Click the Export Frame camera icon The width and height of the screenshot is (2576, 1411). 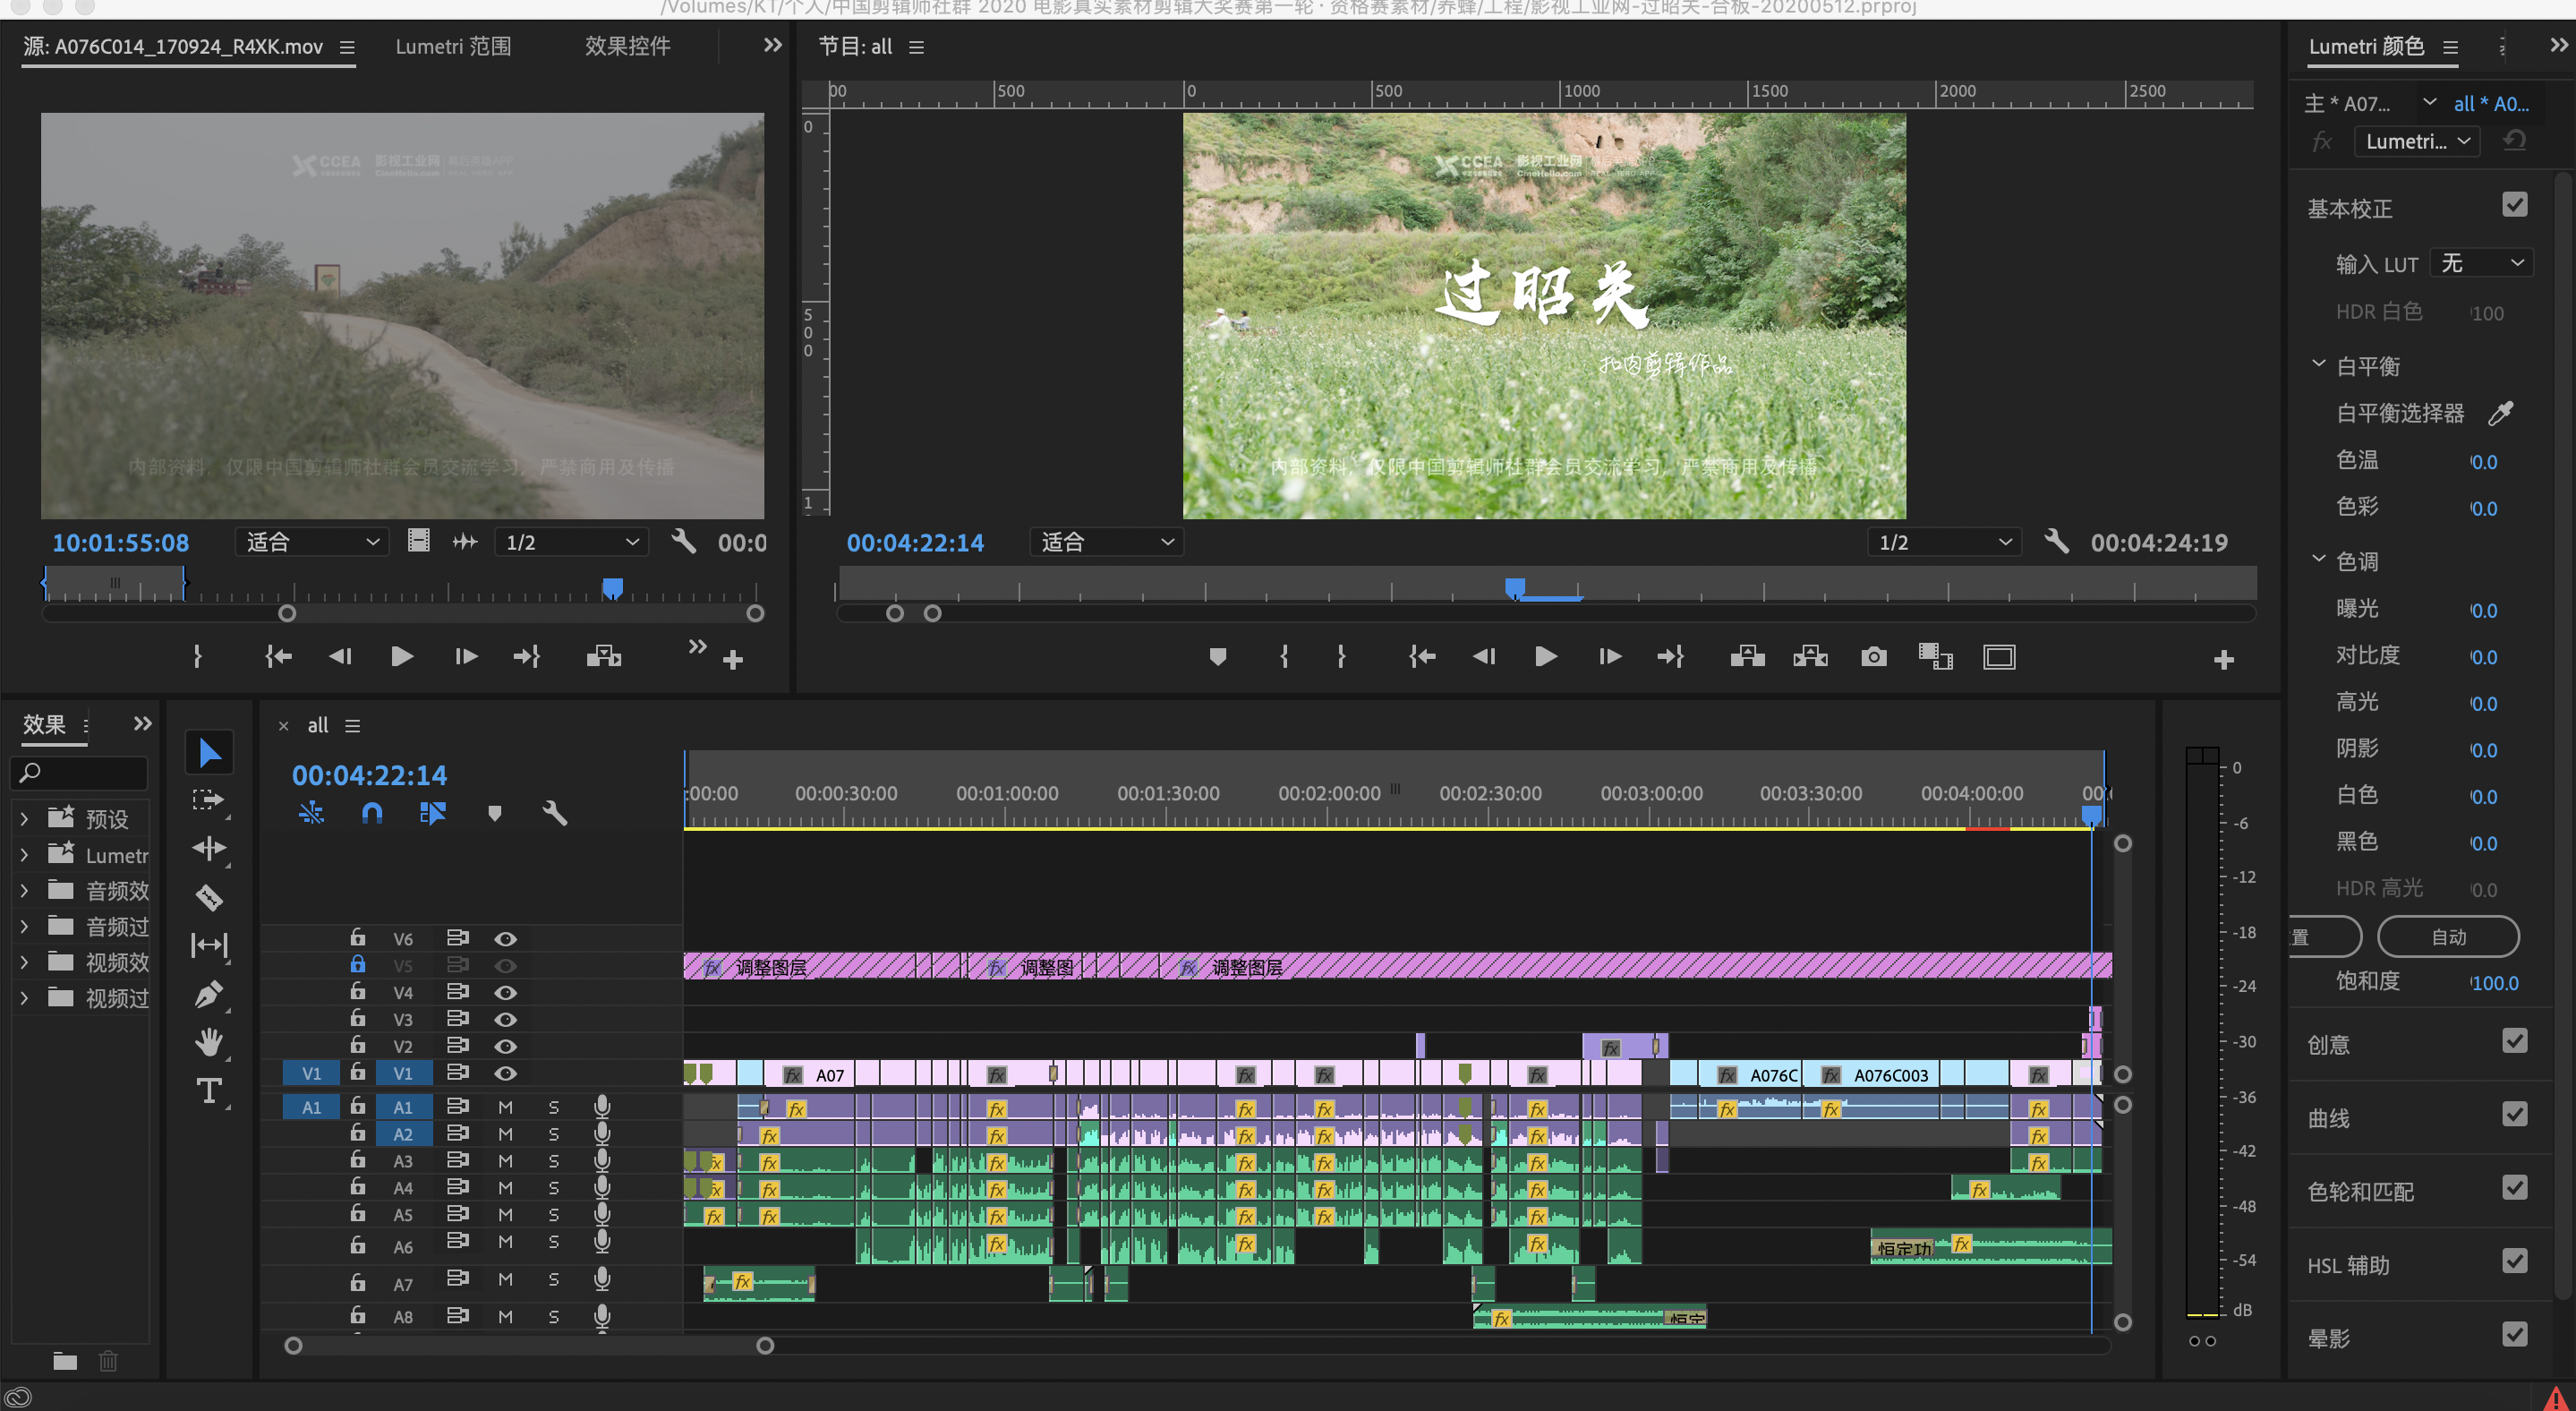point(1874,657)
